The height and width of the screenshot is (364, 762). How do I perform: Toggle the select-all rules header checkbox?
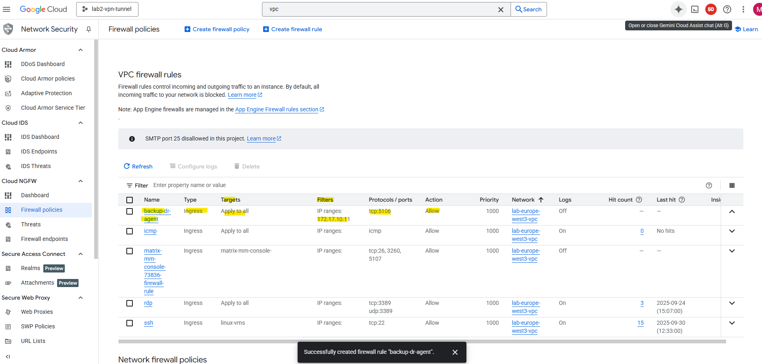click(130, 200)
